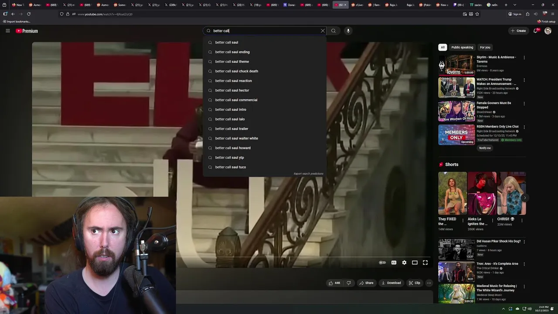Open YouTube notifications bell

point(536,31)
